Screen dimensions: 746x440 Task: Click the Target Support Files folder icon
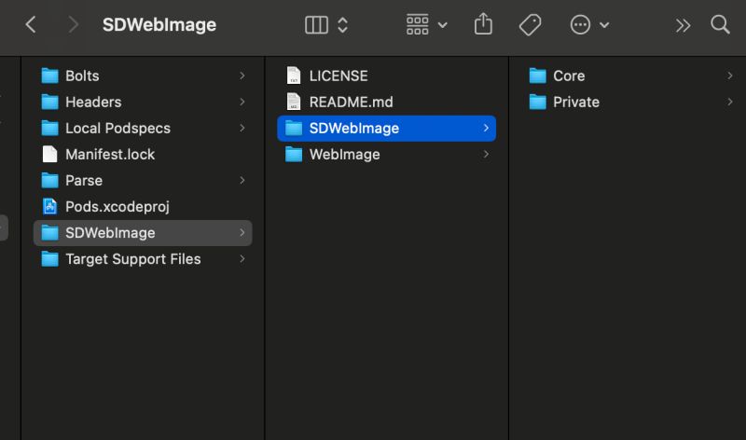click(x=50, y=259)
